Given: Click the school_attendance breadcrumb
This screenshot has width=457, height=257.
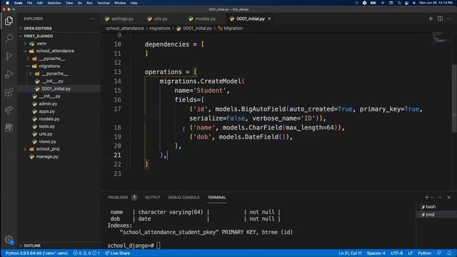Looking at the screenshot, I should click(x=125, y=29).
